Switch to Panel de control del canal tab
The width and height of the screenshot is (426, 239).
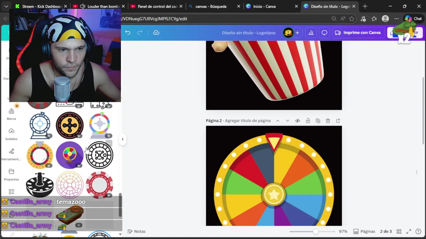pyautogui.click(x=157, y=6)
